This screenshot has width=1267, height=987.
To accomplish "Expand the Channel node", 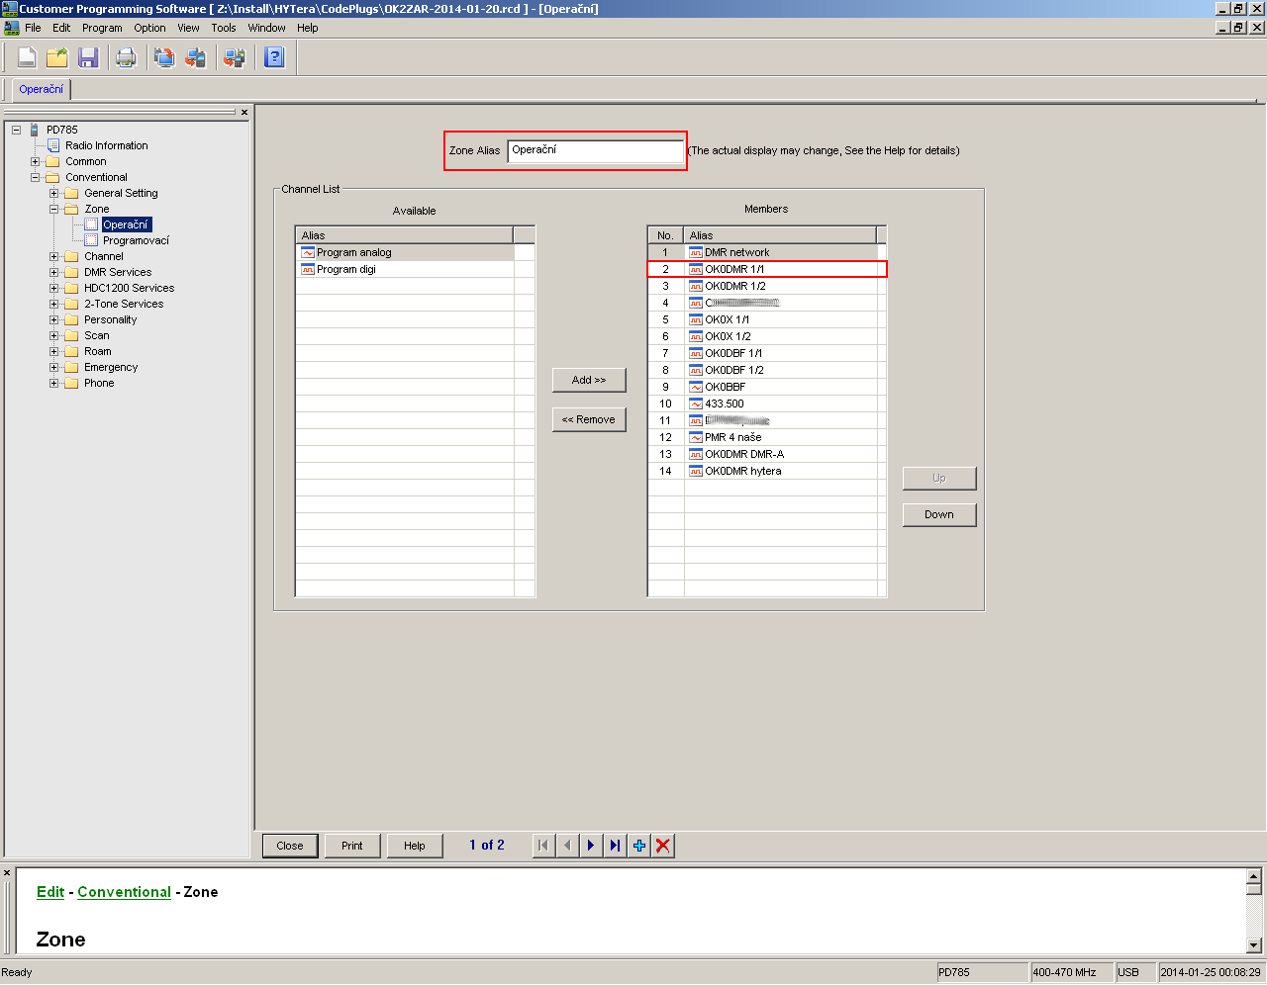I will 53,256.
